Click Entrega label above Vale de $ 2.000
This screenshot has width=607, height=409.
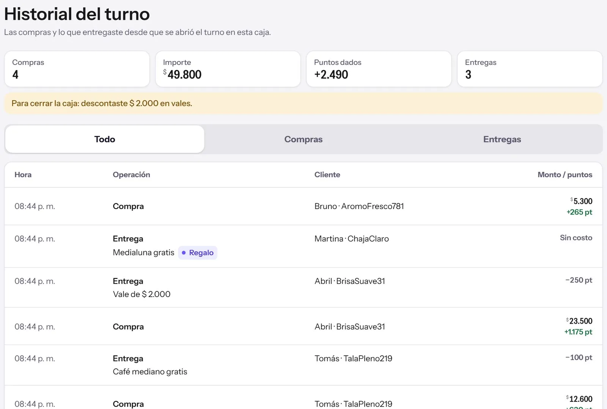click(x=128, y=281)
